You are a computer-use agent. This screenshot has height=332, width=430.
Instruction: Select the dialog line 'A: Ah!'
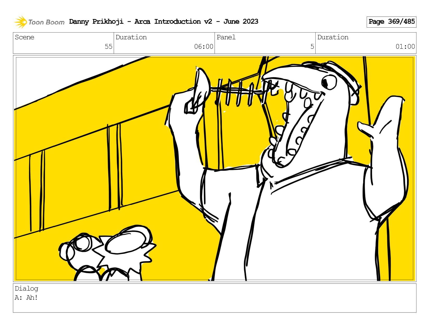point(26,298)
